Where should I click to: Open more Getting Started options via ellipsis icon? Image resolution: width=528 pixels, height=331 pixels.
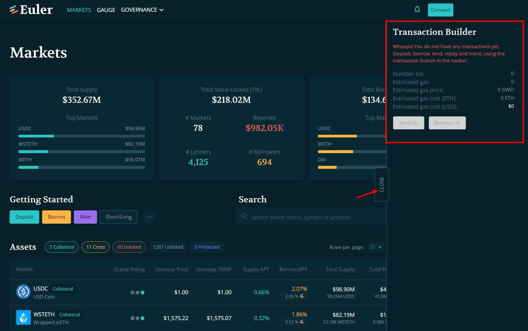[149, 217]
